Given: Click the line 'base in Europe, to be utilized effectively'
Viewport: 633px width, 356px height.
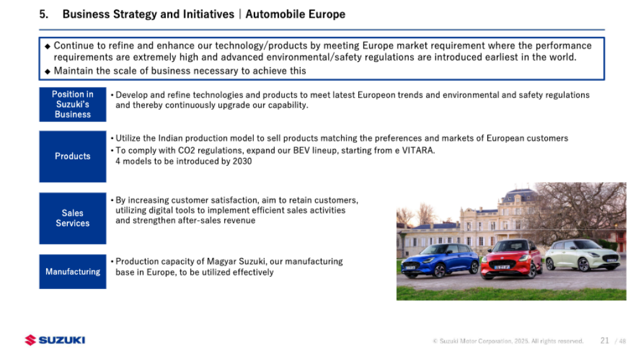Looking at the screenshot, I should tap(194, 273).
